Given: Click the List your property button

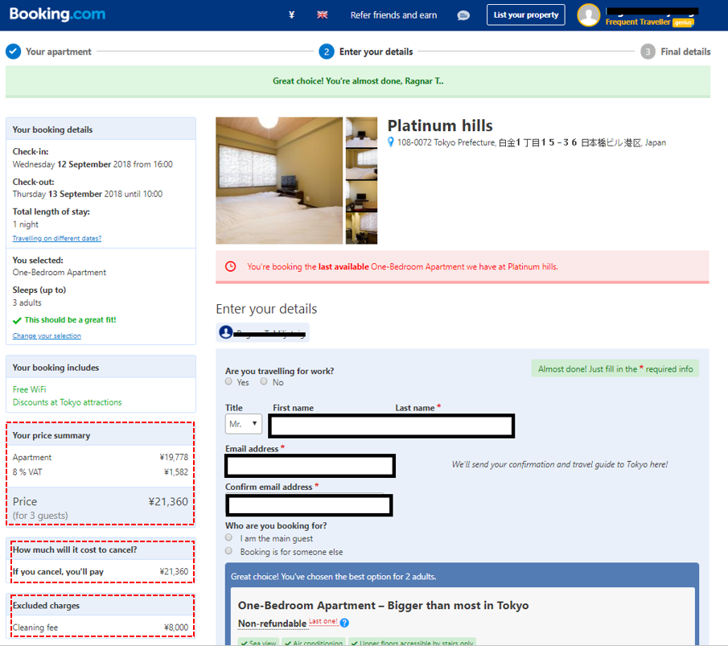Looking at the screenshot, I should [x=525, y=14].
